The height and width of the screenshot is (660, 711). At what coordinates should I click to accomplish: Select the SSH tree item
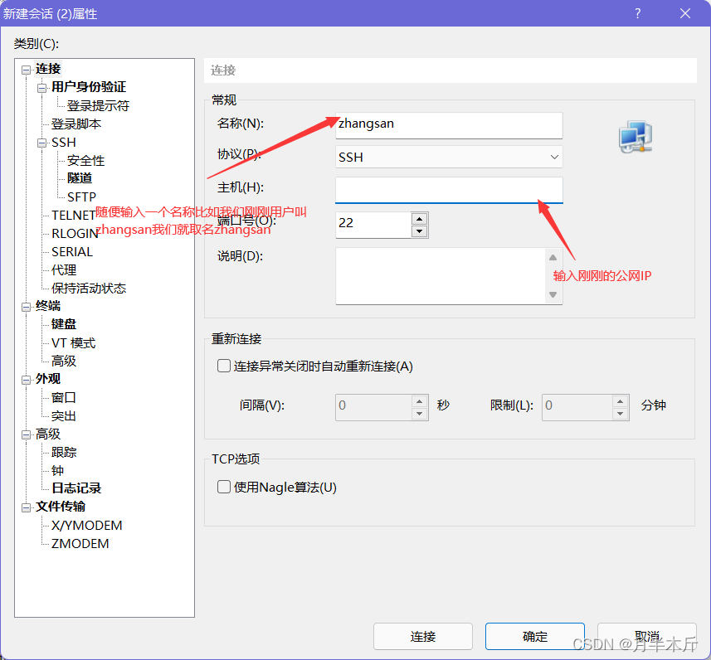tap(64, 143)
